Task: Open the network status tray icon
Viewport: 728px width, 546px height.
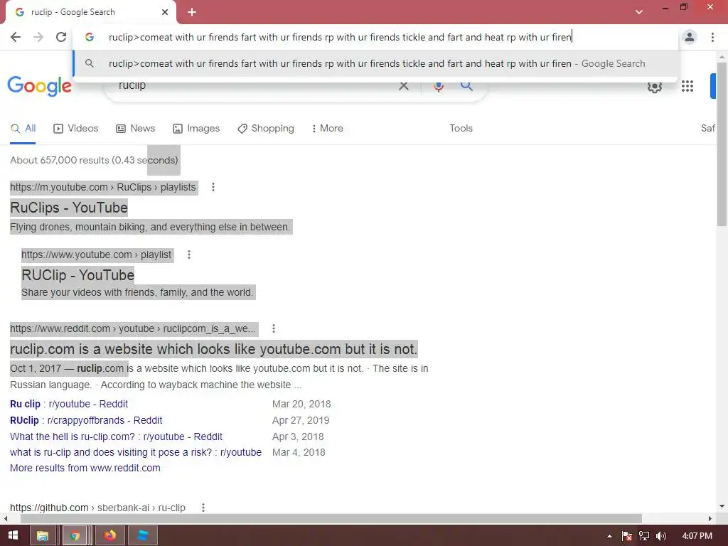Action: coord(644,536)
